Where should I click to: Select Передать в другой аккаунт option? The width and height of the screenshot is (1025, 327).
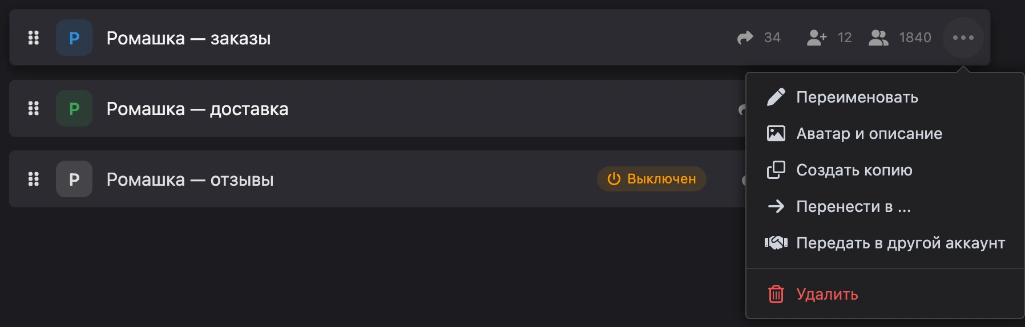click(885, 243)
